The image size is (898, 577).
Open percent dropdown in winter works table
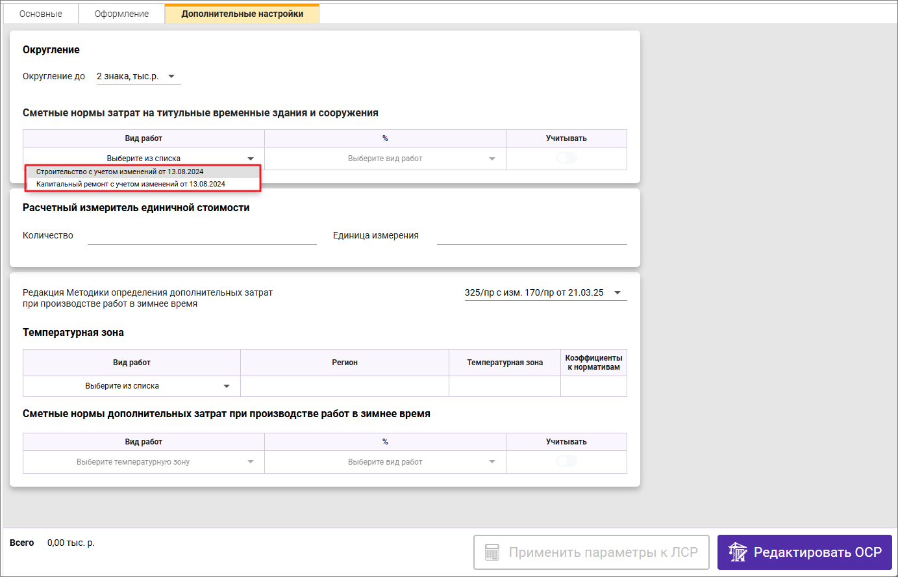(x=385, y=462)
